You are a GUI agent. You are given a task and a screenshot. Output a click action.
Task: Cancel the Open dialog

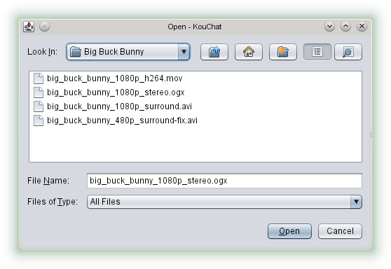click(x=340, y=231)
